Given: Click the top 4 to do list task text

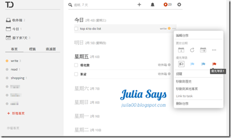Looking at the screenshot, I should click(90, 29).
